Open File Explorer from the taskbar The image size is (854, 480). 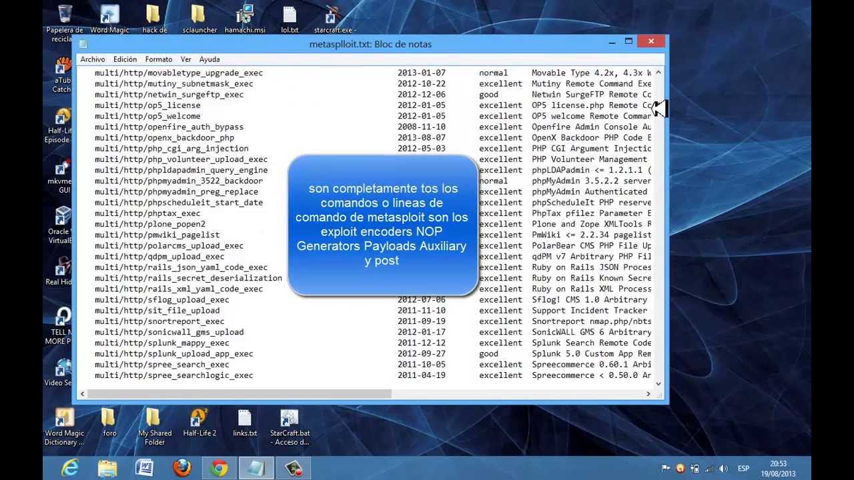point(107,469)
